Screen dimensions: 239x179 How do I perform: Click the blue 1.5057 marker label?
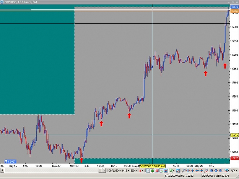click(x=10, y=161)
